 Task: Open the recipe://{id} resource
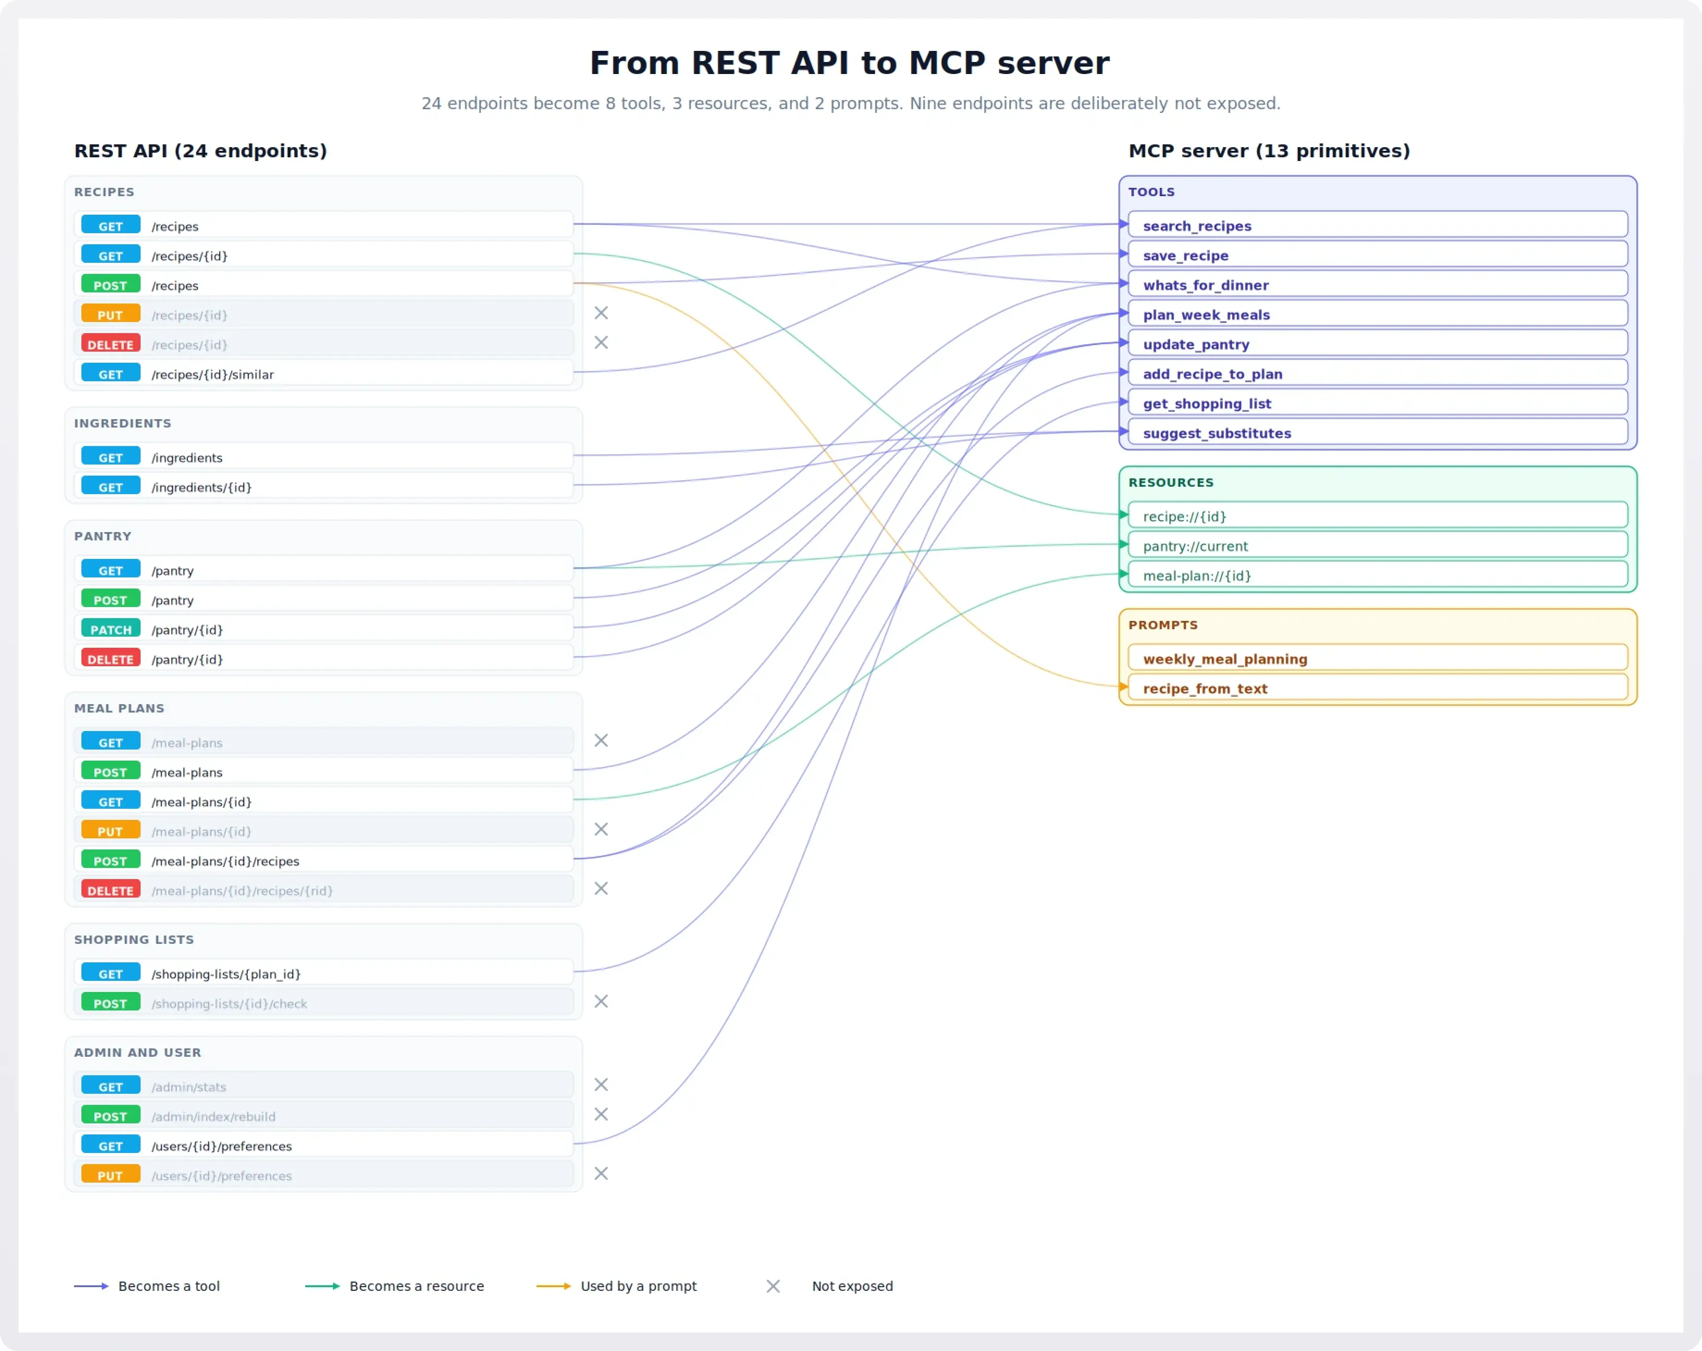click(1377, 515)
